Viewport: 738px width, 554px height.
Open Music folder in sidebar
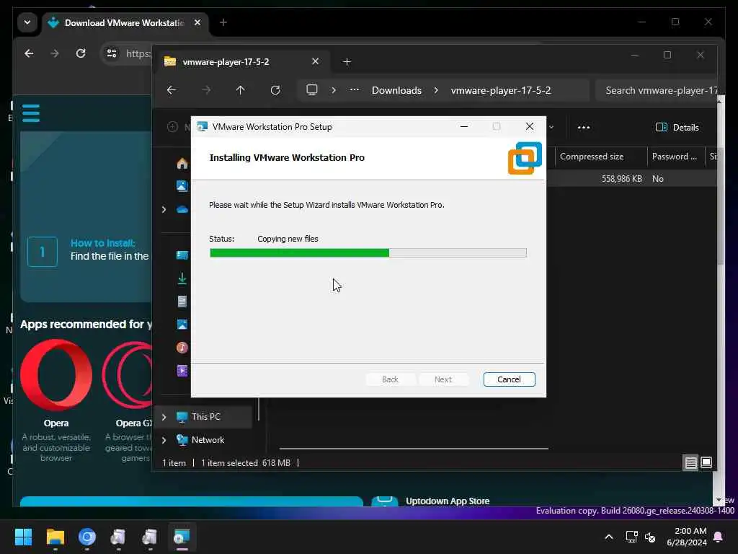click(x=182, y=348)
